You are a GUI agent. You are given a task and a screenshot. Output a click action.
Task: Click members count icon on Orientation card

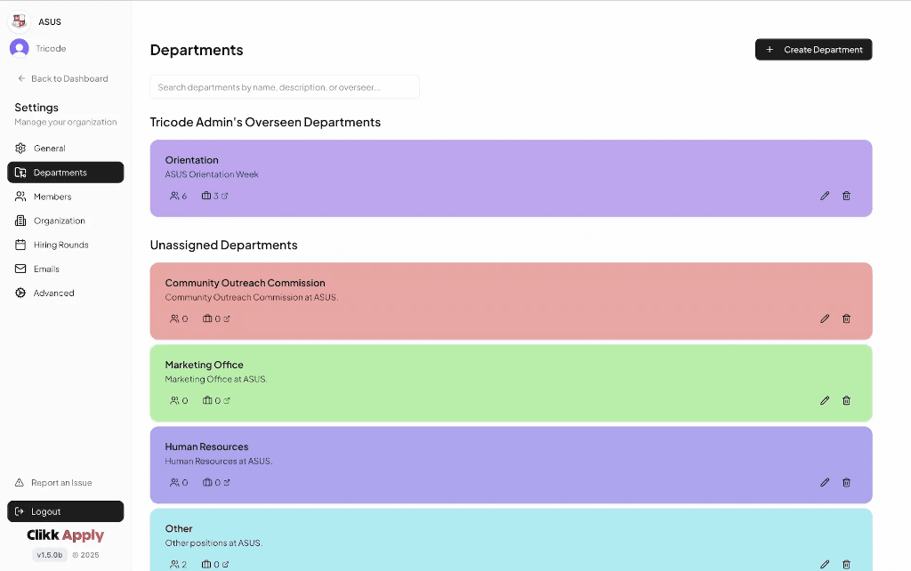click(x=173, y=196)
